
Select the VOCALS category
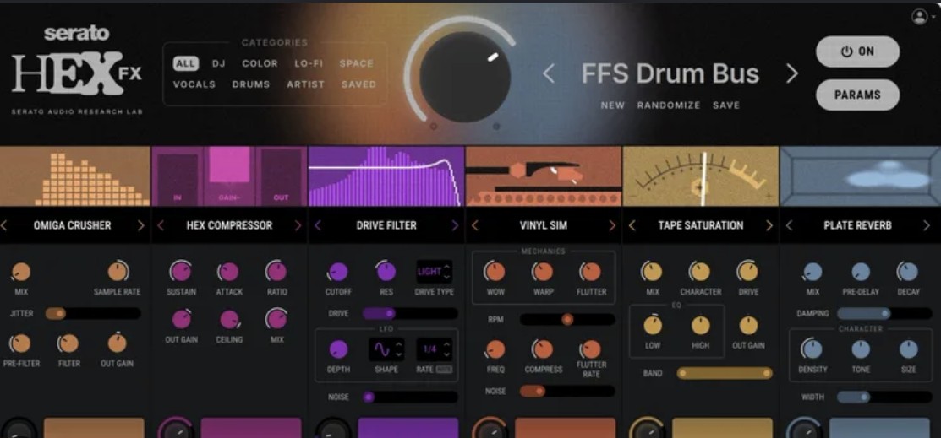point(194,84)
